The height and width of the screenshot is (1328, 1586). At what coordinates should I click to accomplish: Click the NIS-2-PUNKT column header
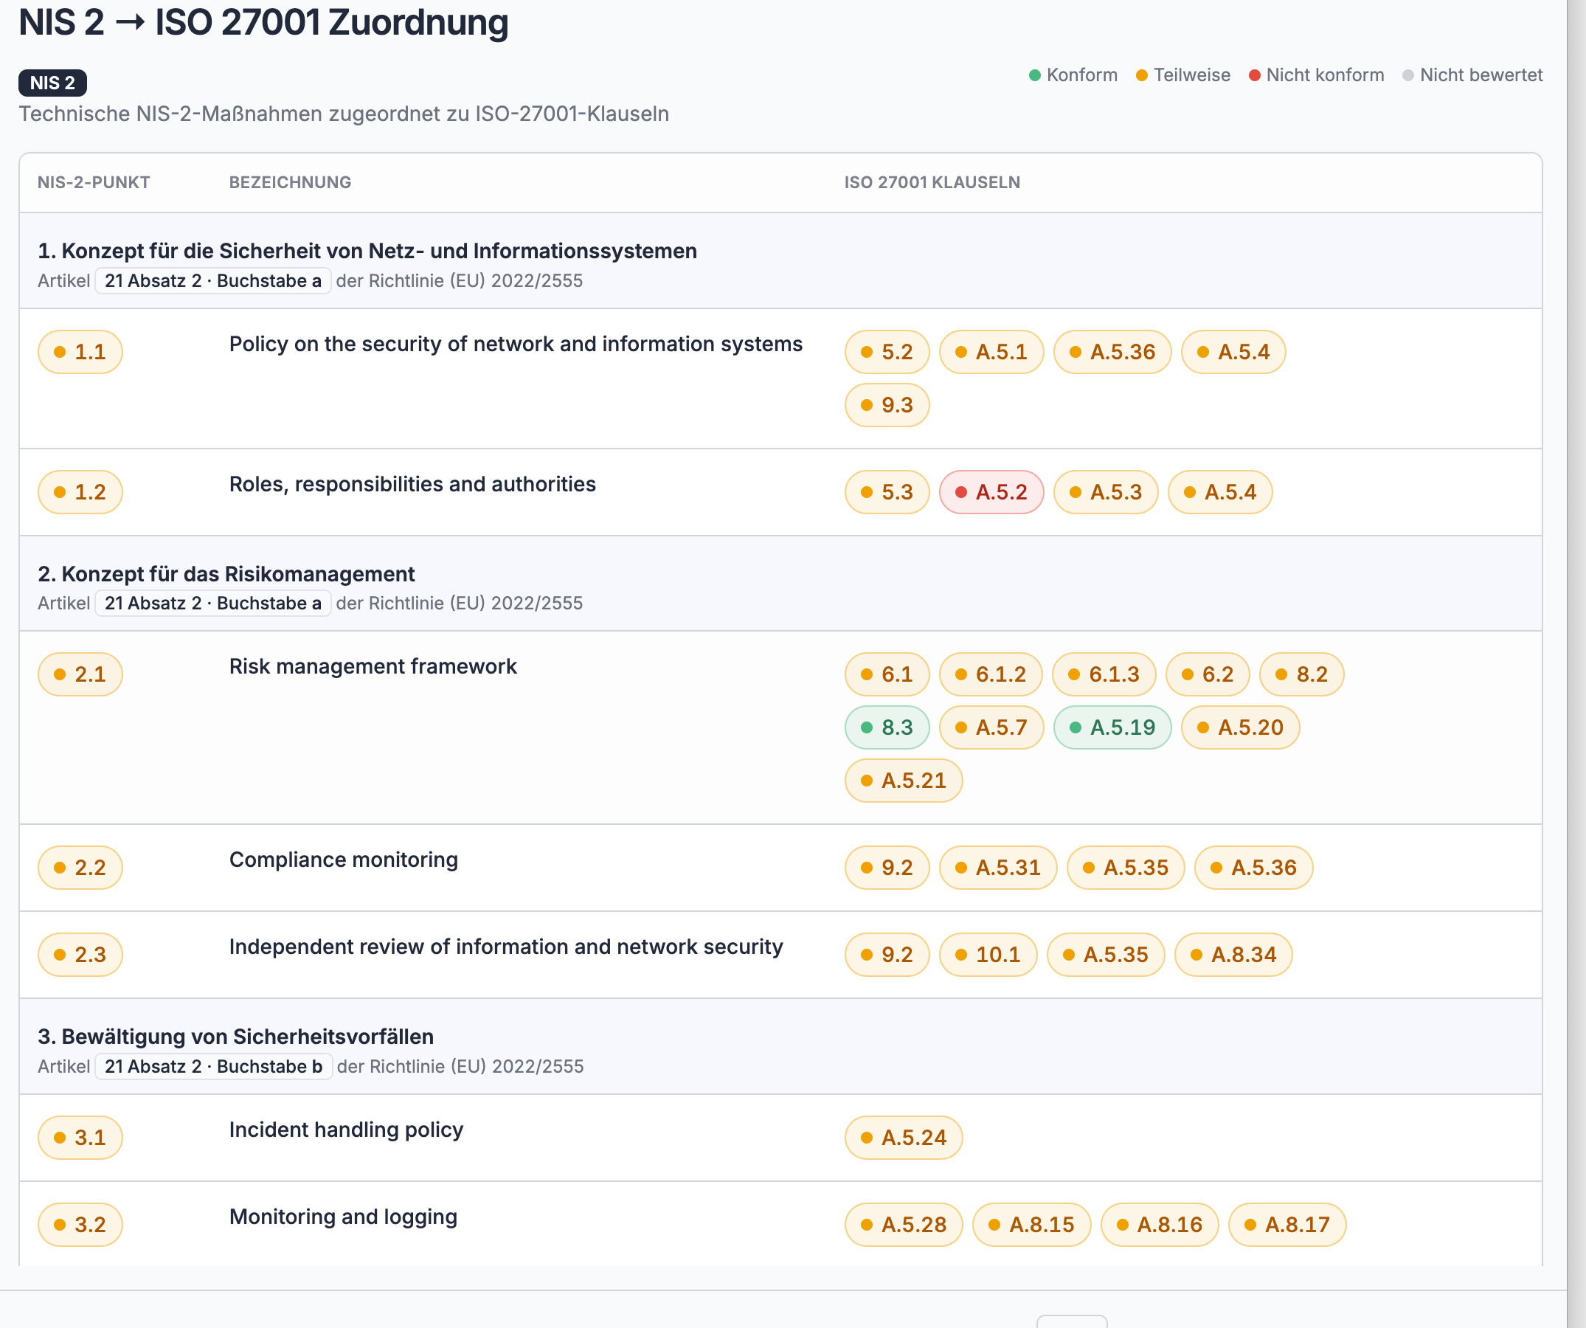(94, 183)
